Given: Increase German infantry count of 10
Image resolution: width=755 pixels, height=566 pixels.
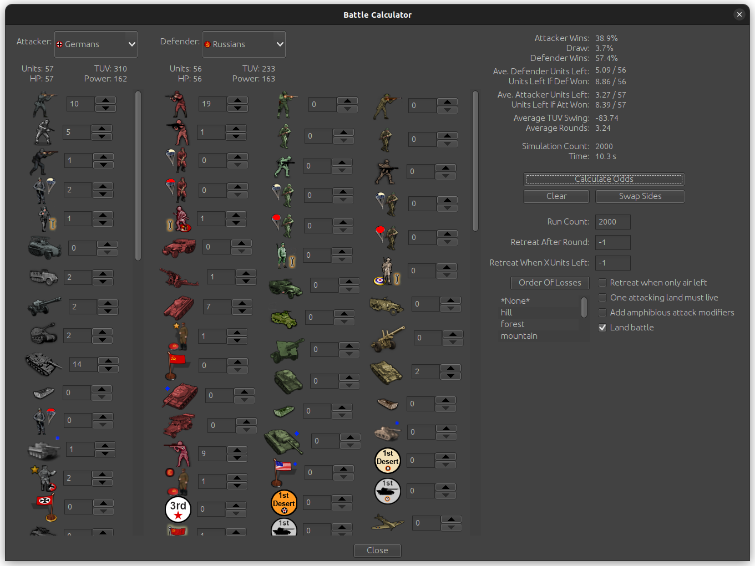Looking at the screenshot, I should tap(105, 100).
